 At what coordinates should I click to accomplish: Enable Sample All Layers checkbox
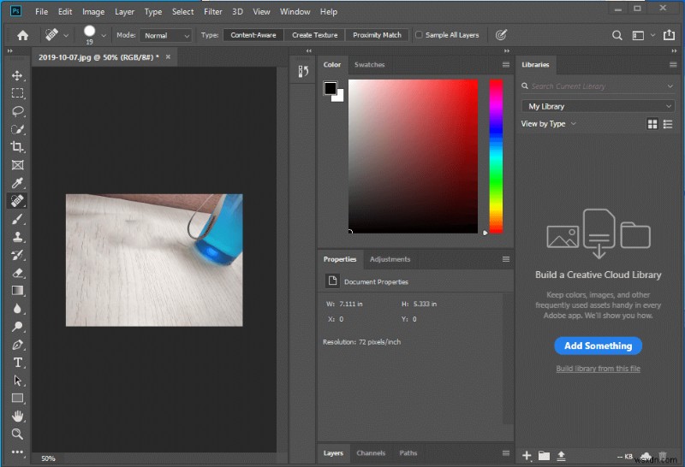click(419, 35)
